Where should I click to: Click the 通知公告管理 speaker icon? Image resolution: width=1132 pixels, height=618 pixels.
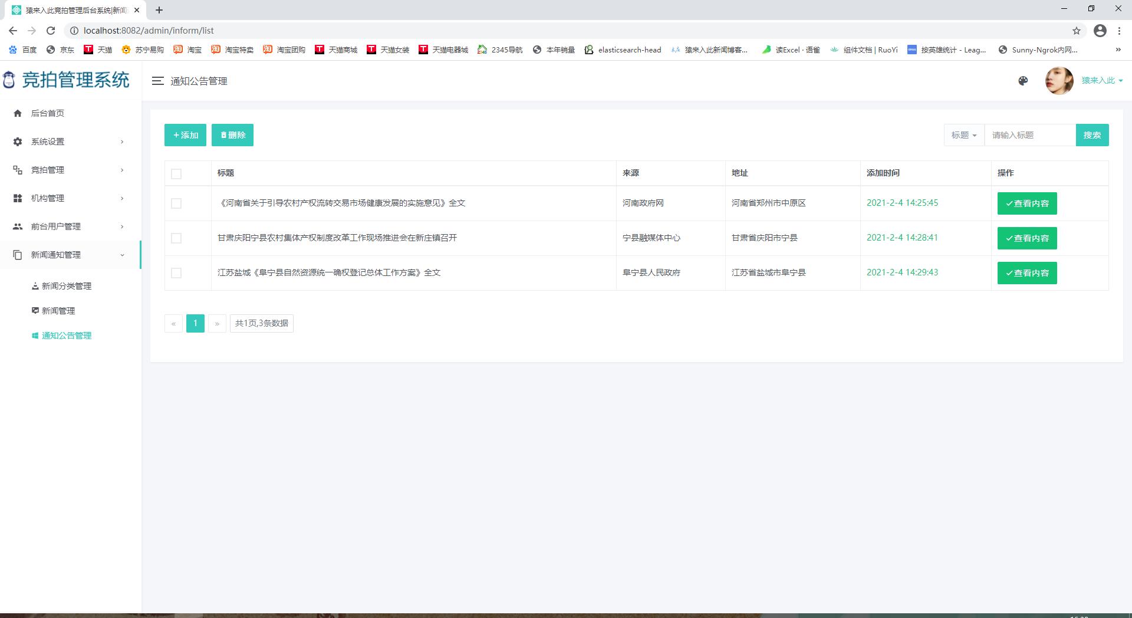pyautogui.click(x=35, y=335)
